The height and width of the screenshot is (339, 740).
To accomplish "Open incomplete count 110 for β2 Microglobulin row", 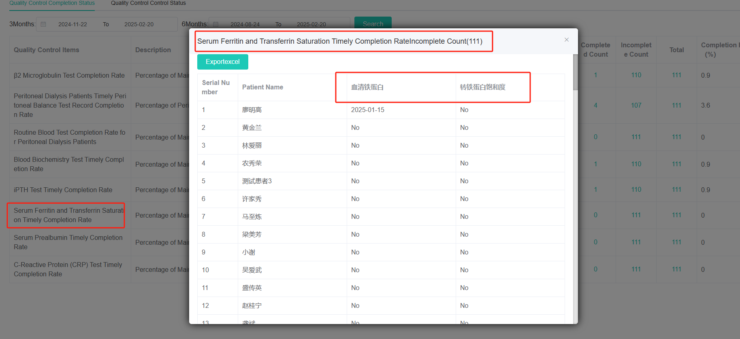I will point(636,75).
